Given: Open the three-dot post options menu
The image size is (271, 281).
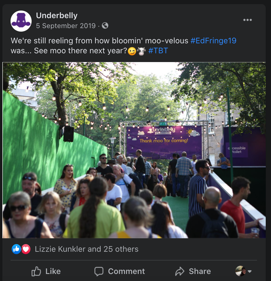Looking at the screenshot, I should (x=248, y=20).
